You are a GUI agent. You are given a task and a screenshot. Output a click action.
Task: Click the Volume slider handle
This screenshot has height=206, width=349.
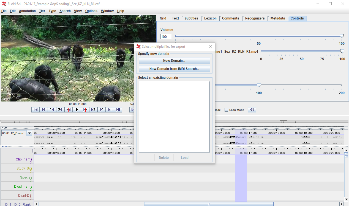(342, 36)
